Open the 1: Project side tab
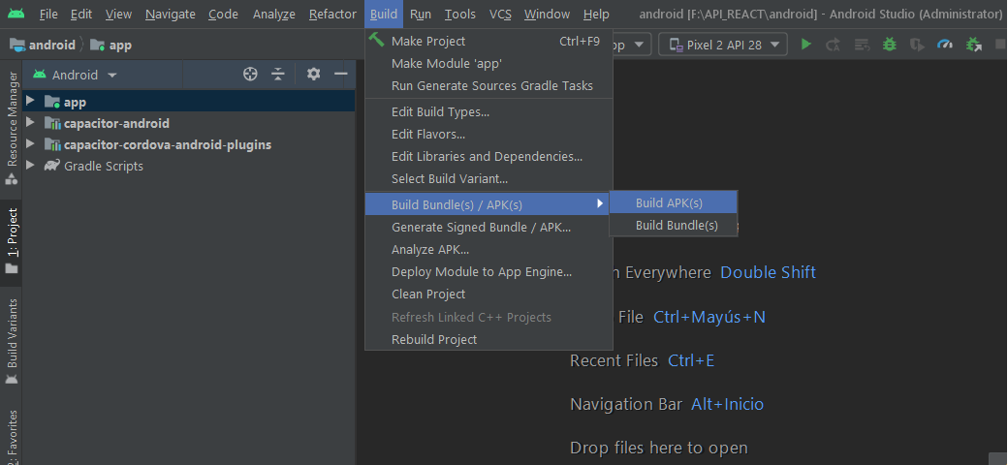 click(x=12, y=241)
